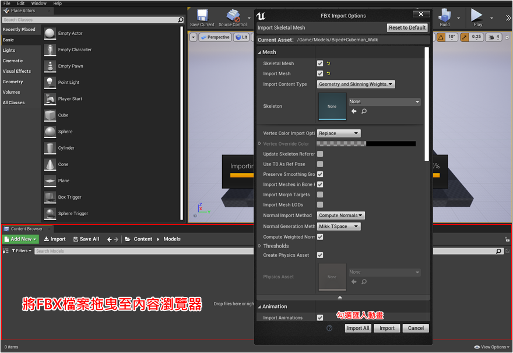The height and width of the screenshot is (353, 513).
Task: Open the Edit menu
Action: [20, 3]
